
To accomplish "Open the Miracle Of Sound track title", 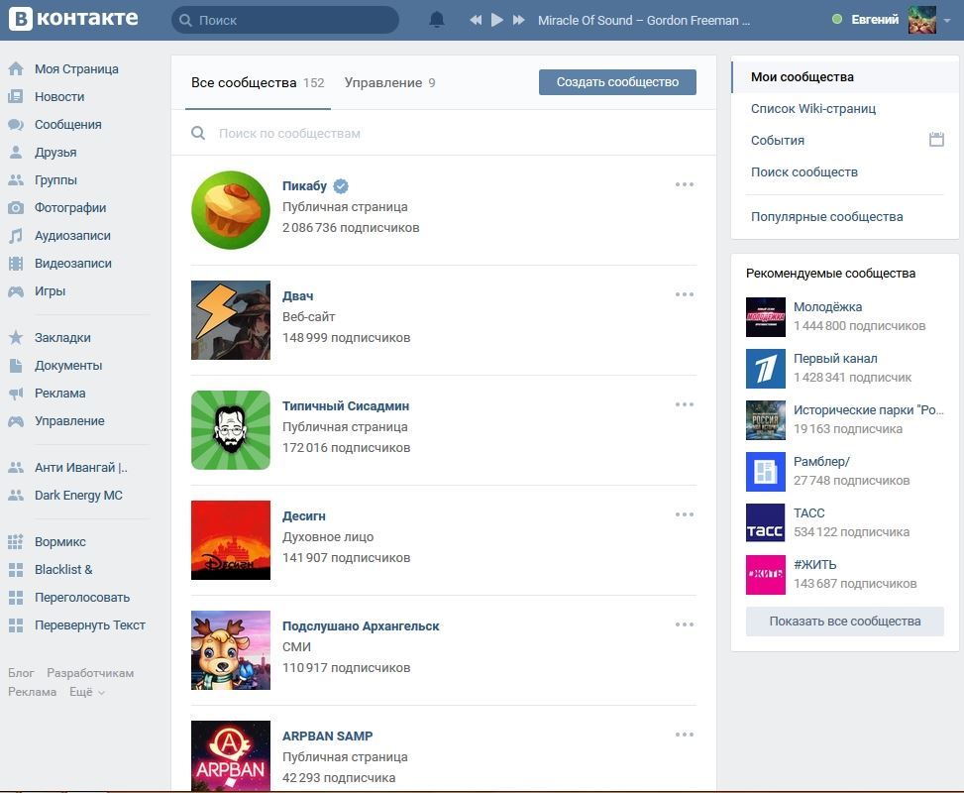I will point(644,20).
